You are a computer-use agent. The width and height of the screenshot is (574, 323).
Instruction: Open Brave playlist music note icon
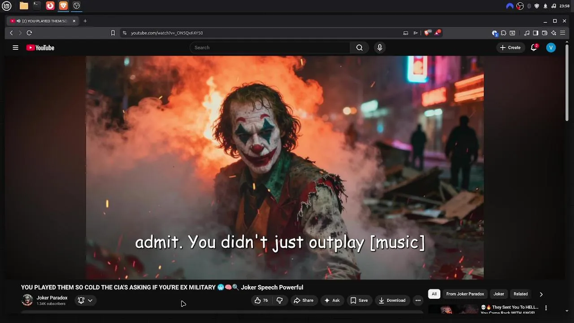tap(527, 33)
